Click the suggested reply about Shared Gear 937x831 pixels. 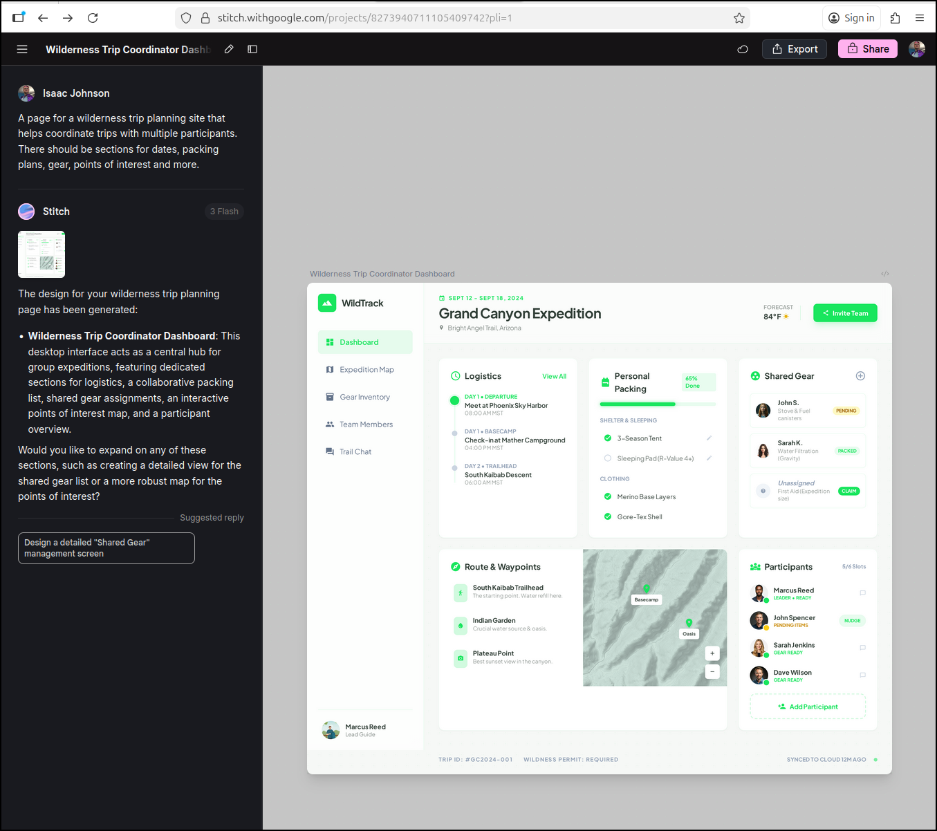[x=106, y=548]
